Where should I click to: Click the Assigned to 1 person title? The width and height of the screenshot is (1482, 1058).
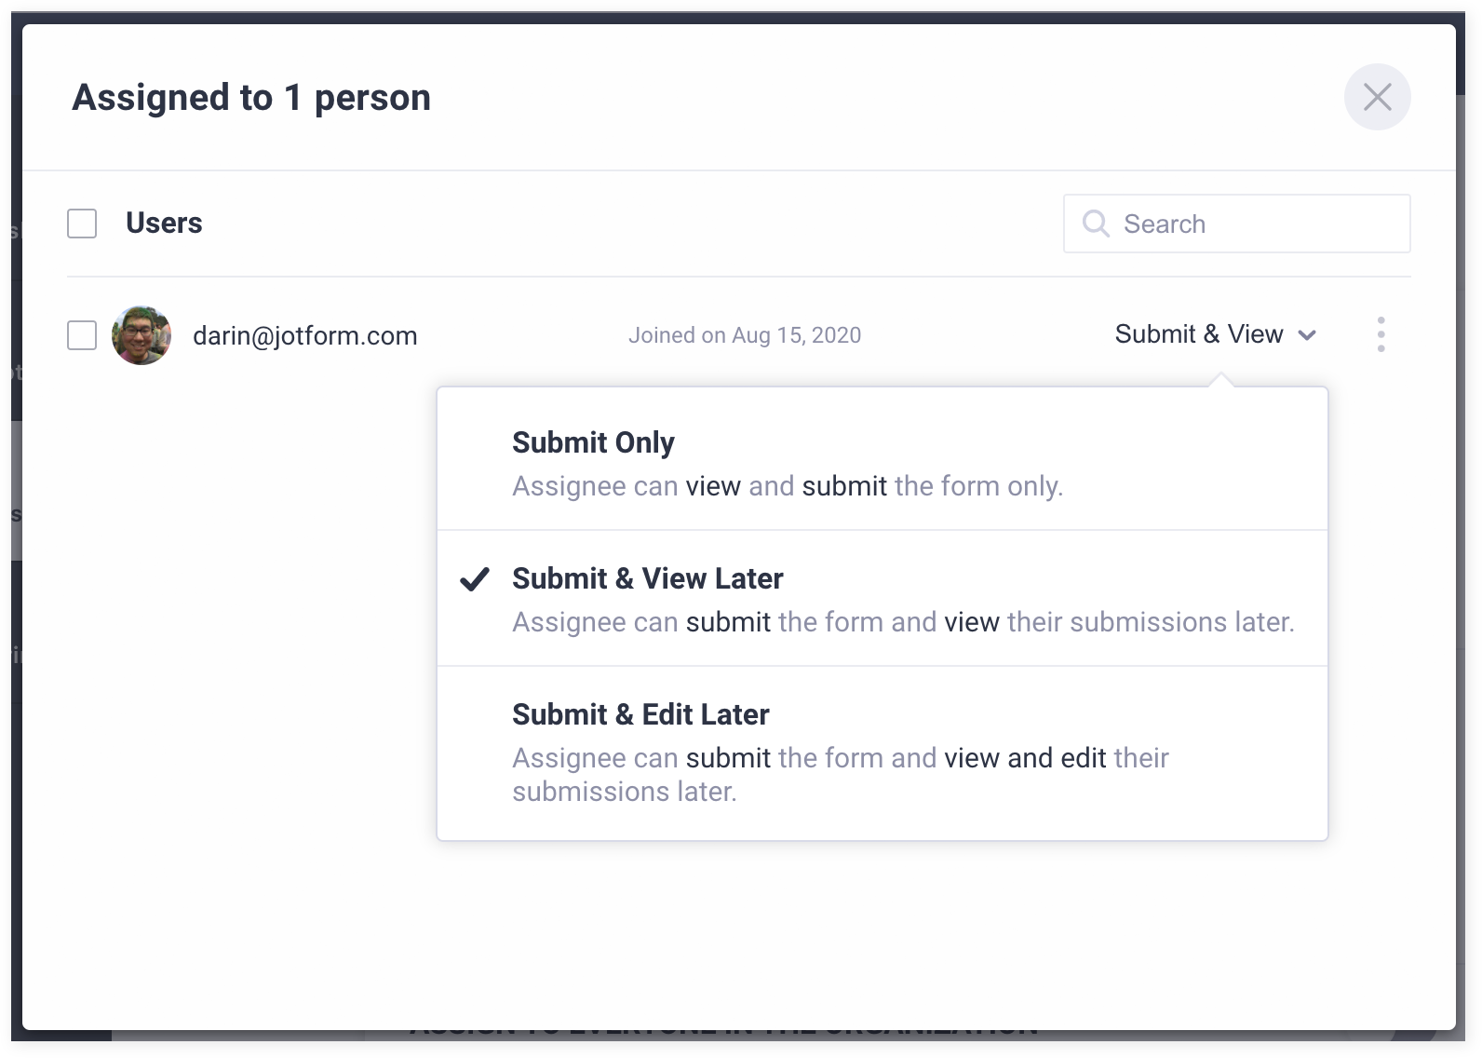pos(251,98)
